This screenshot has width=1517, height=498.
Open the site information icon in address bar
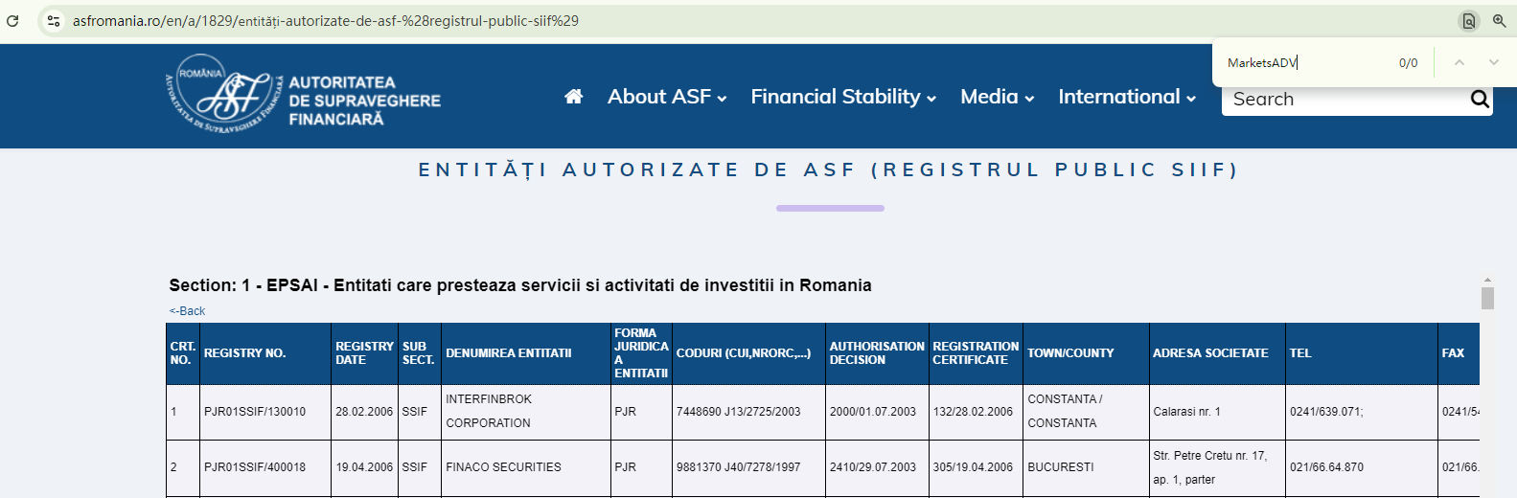click(54, 20)
